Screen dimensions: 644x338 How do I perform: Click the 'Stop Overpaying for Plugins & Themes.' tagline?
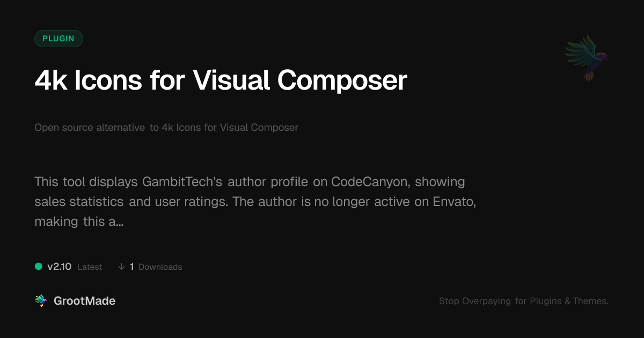[523, 301]
